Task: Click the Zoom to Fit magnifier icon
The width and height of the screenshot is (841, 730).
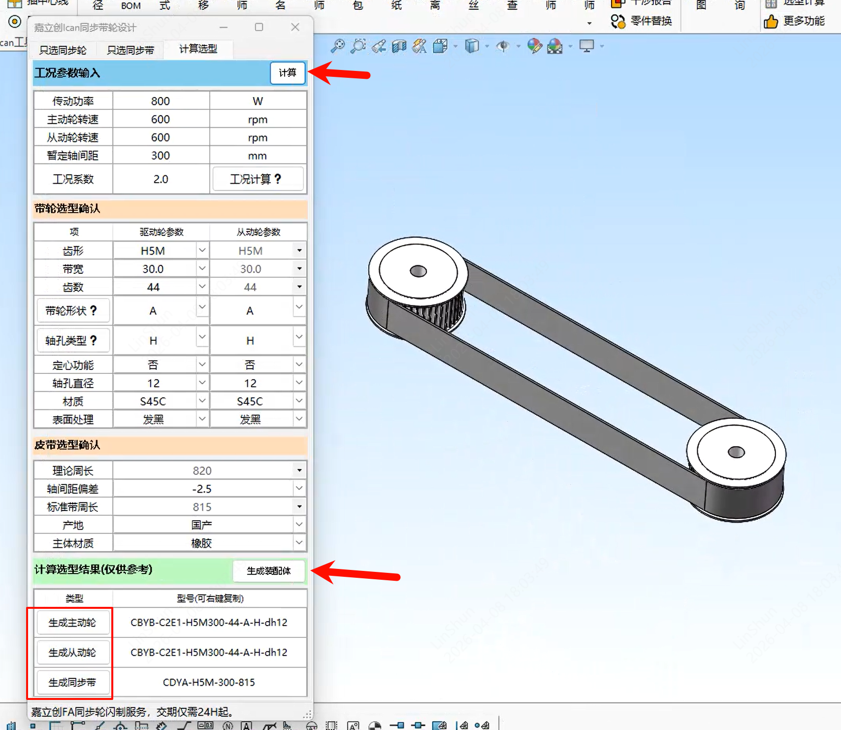Action: (338, 46)
